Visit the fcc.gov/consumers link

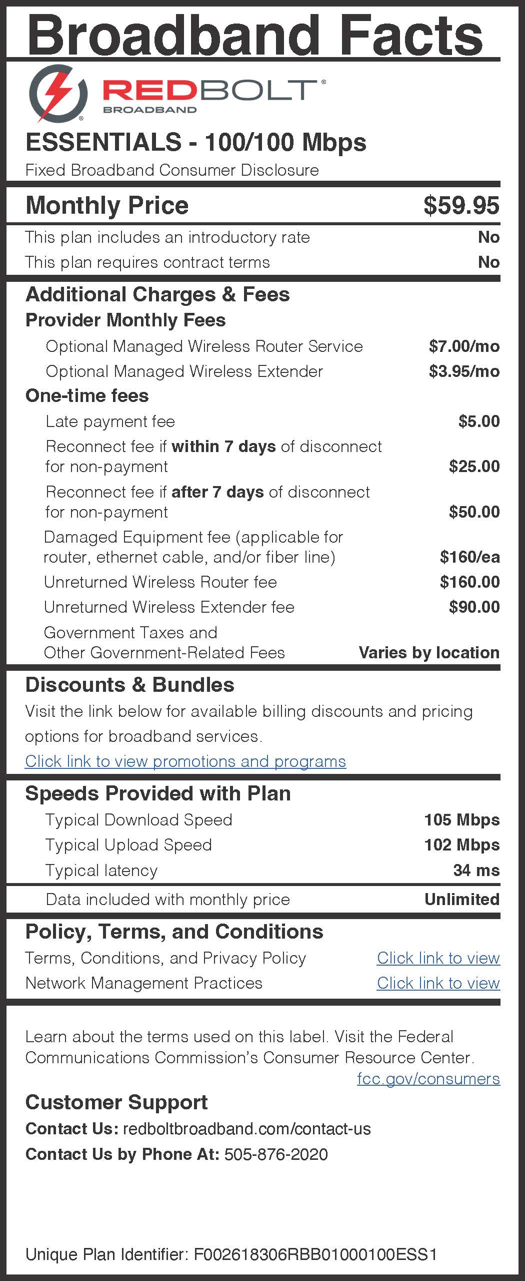click(428, 1078)
